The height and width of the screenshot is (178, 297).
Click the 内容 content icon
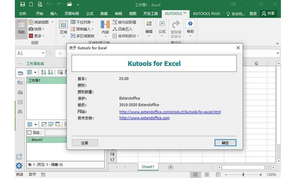(105, 25)
